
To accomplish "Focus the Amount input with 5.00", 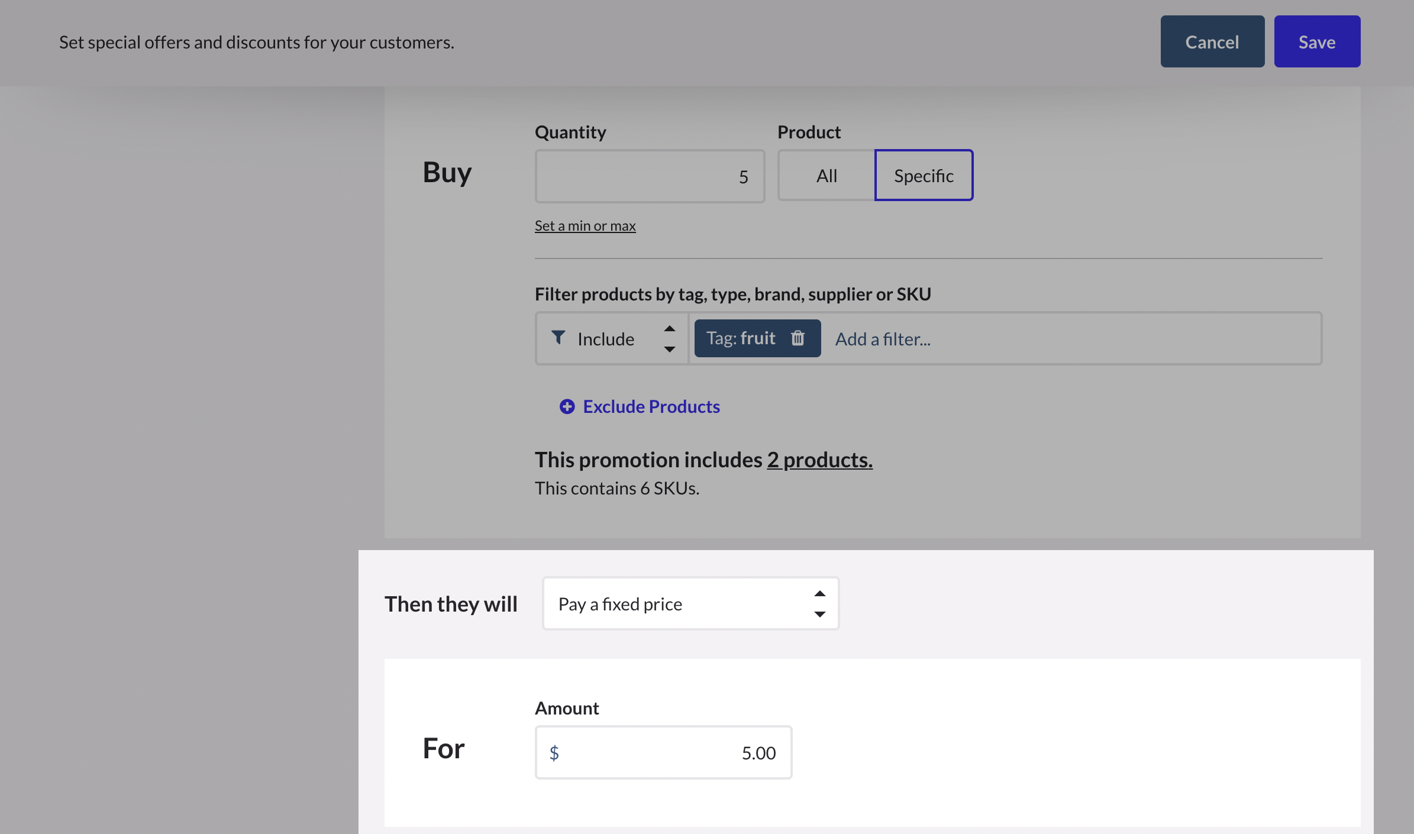I will click(663, 752).
